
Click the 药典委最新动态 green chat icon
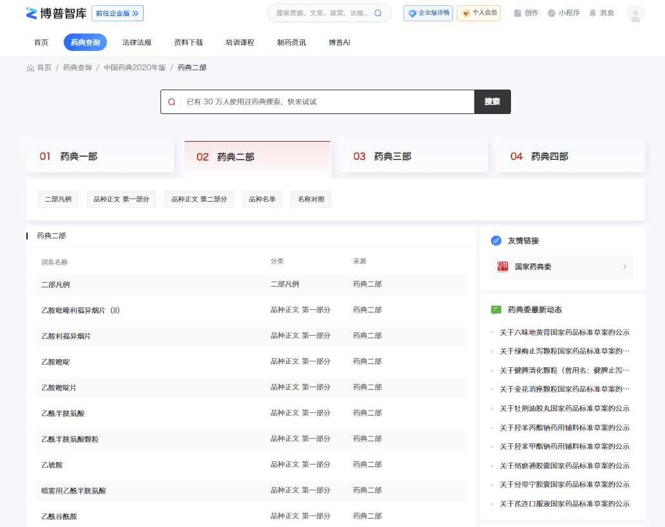pyautogui.click(x=496, y=310)
